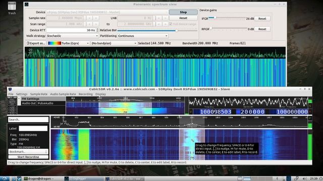Click the green waterfall speed meter on right edge

(x=310, y=146)
